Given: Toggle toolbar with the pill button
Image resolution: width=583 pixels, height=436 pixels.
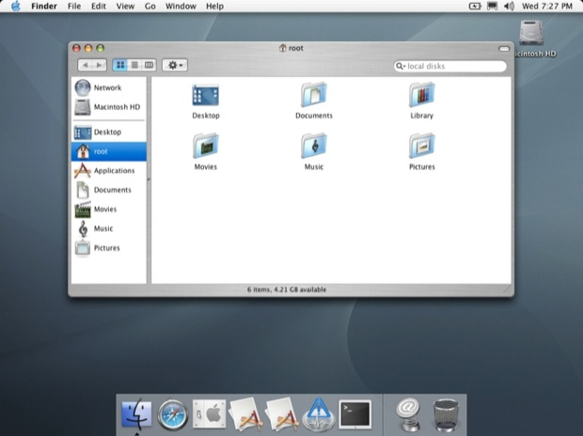Looking at the screenshot, I should (x=504, y=49).
